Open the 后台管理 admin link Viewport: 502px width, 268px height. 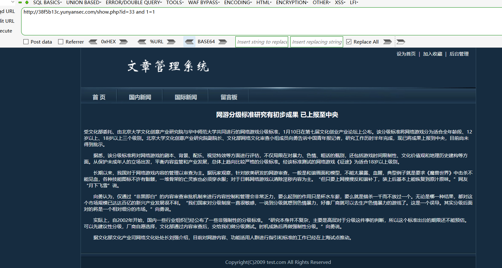[x=459, y=54]
